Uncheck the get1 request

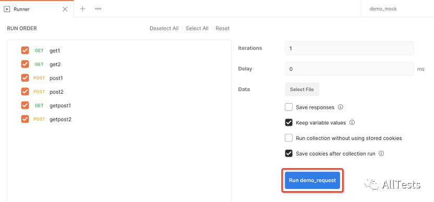(25, 51)
